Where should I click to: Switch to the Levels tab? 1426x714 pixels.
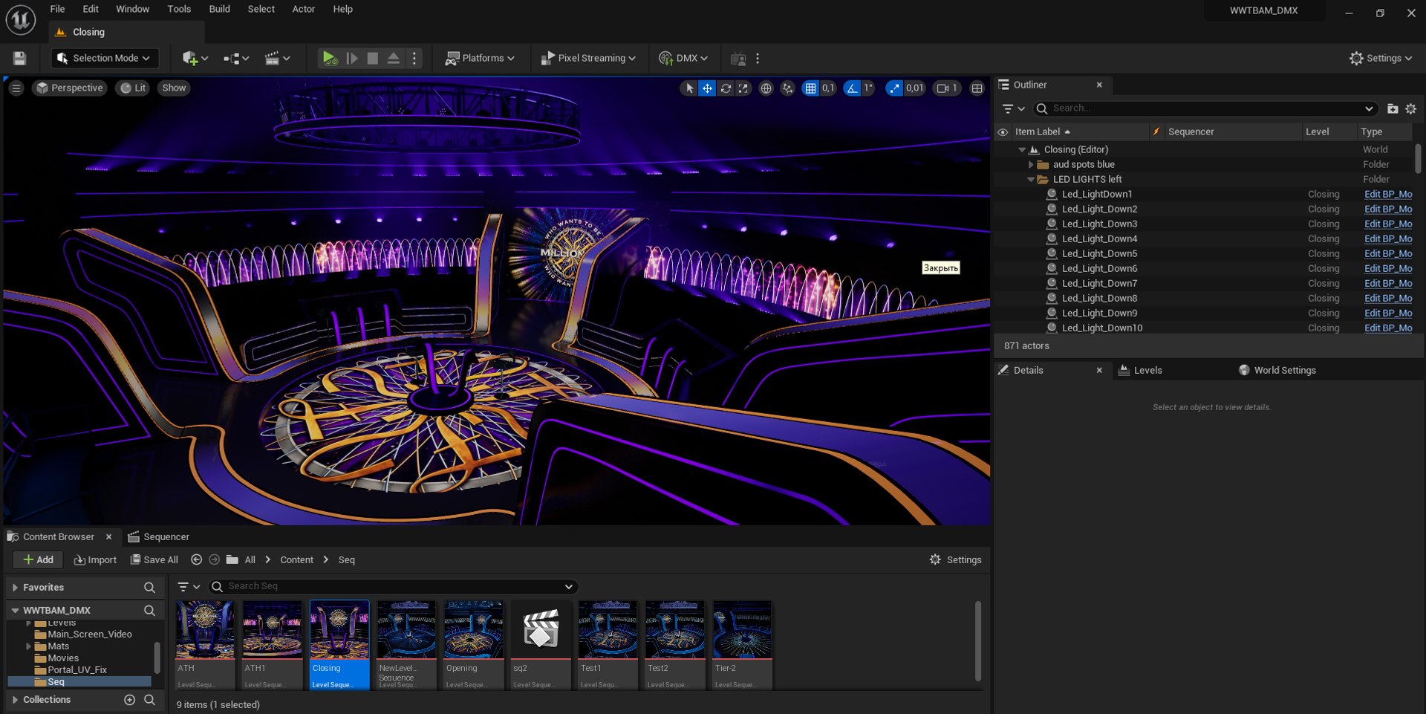pyautogui.click(x=1140, y=370)
